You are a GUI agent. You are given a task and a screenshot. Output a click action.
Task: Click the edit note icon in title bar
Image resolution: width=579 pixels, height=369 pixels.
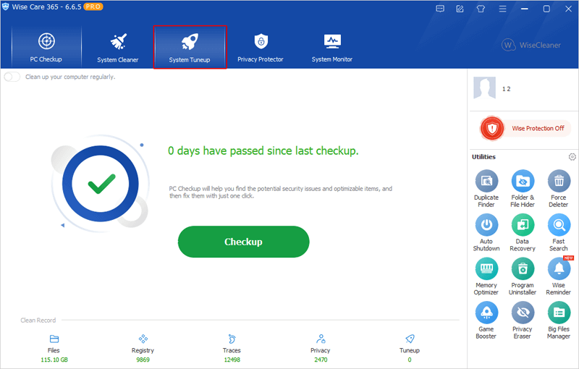(x=460, y=9)
